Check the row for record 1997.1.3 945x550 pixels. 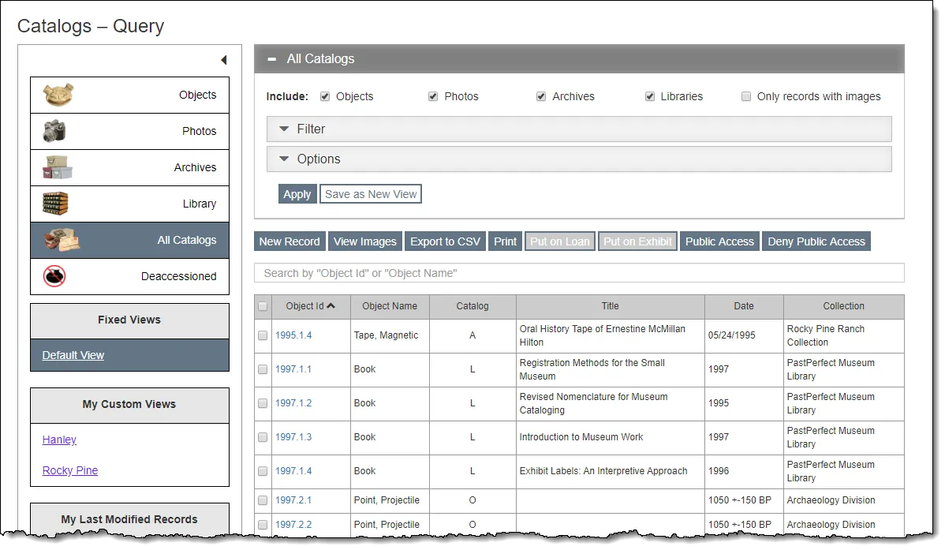[x=263, y=437]
